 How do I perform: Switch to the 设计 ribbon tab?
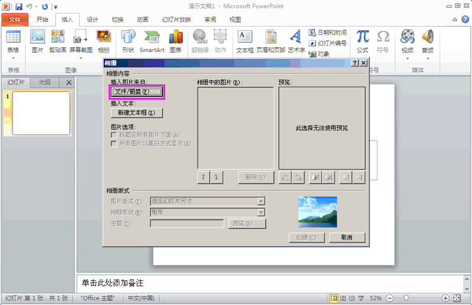(x=93, y=19)
